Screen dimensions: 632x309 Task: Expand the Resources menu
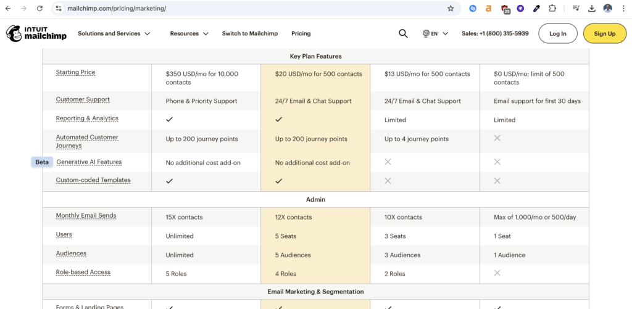pyautogui.click(x=189, y=33)
